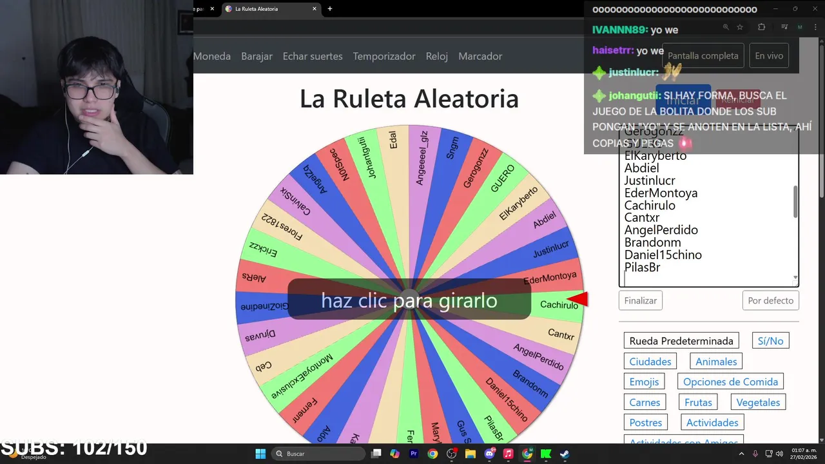The height and width of the screenshot is (464, 825).
Task: Select the Animales preset
Action: (716, 362)
